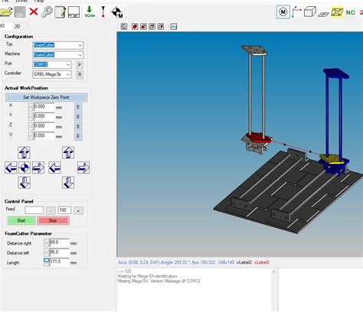363x312 pixels.
Task: Click the Length value field
Action: click(x=59, y=262)
